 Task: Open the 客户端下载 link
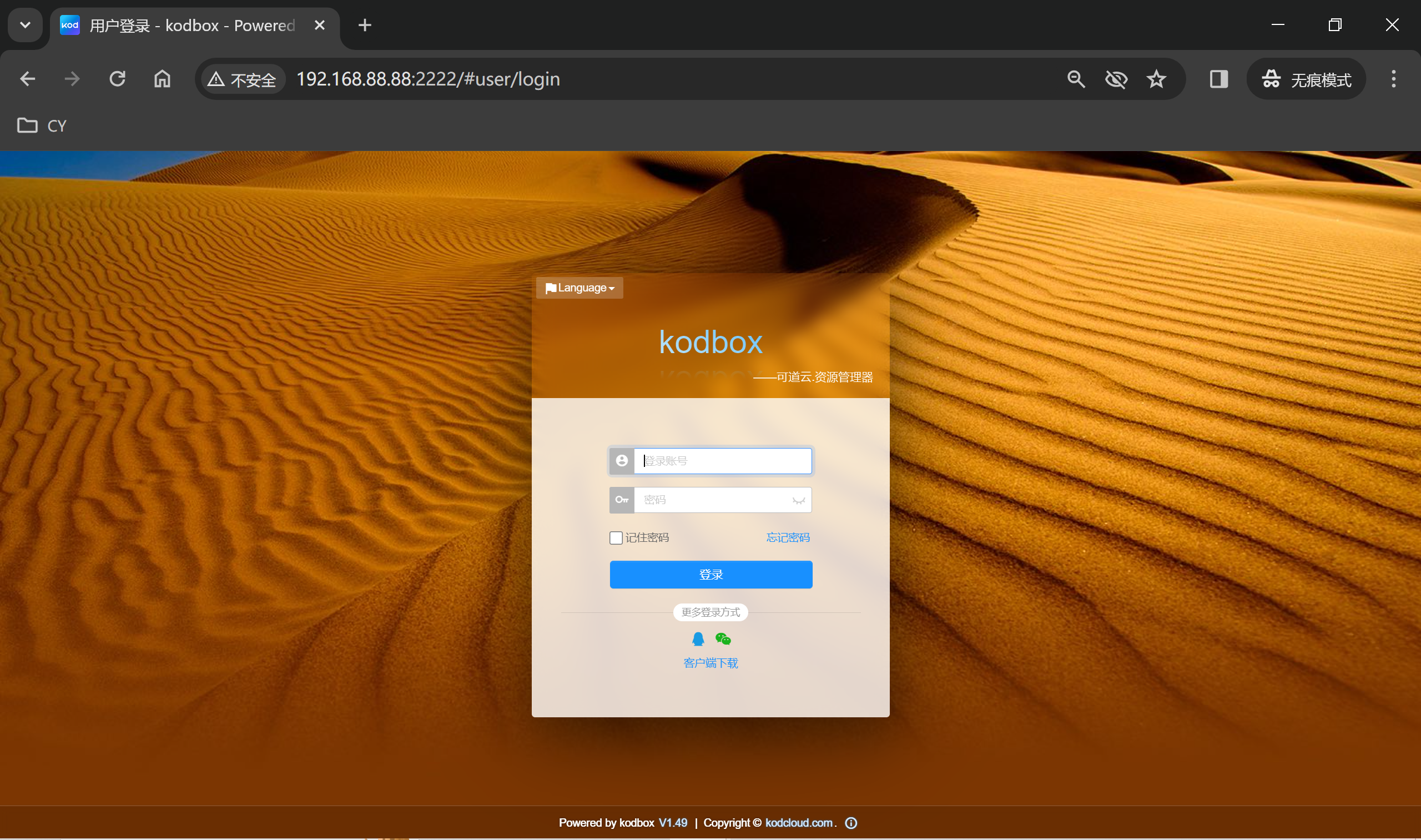[711, 663]
